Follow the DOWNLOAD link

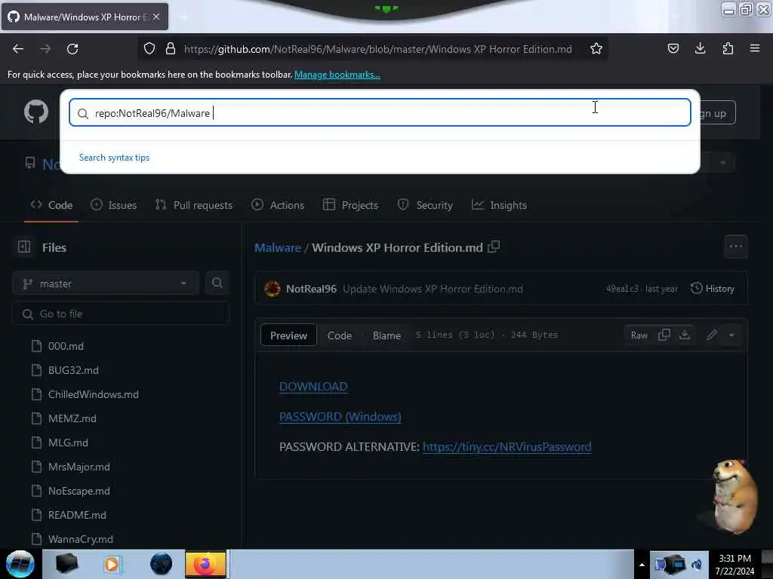313,387
